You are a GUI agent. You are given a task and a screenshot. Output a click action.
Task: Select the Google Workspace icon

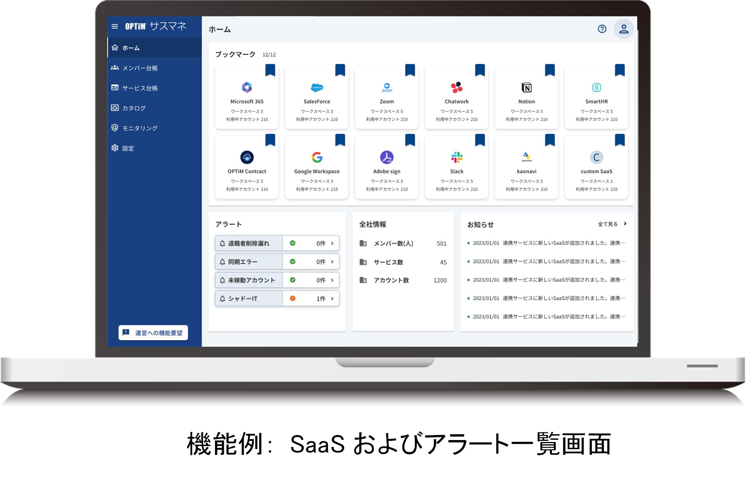(317, 157)
